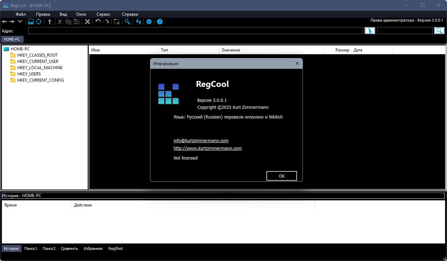Select HKEY_LOCAL_MACHINE in the tree
The image size is (447, 261).
tap(40, 68)
